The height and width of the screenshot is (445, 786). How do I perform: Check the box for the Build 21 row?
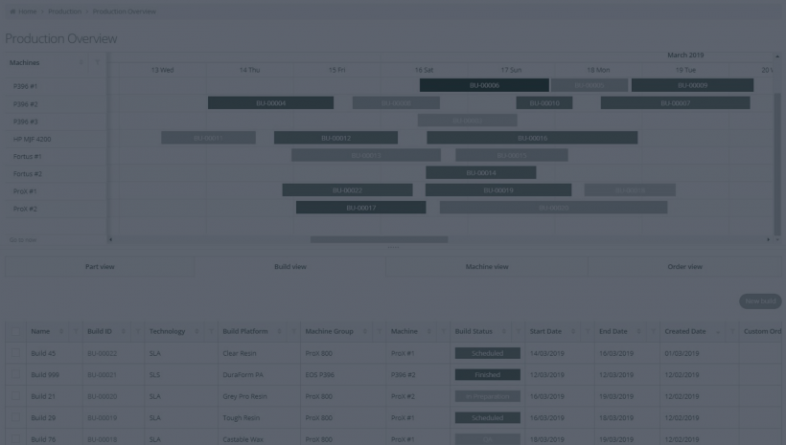click(15, 396)
